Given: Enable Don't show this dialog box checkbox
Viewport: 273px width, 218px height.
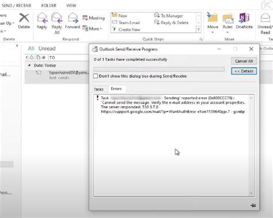Looking at the screenshot, I should (96, 76).
